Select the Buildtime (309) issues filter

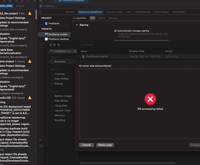click(6, 6)
